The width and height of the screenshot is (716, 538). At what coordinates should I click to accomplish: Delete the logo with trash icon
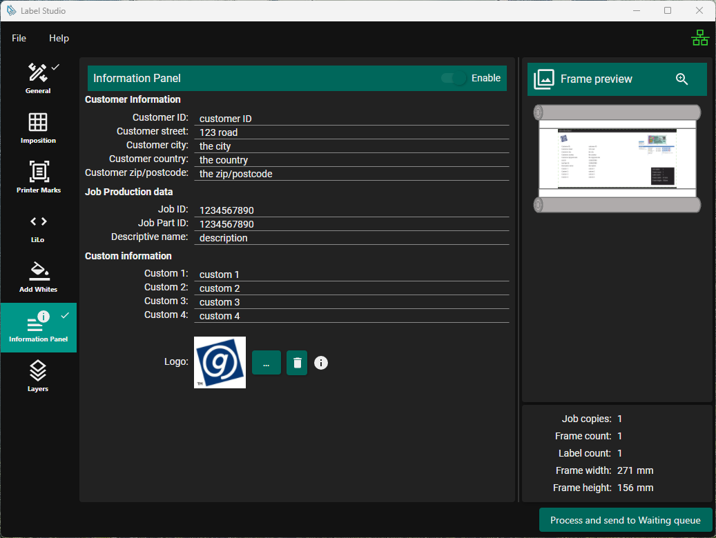[x=297, y=363]
